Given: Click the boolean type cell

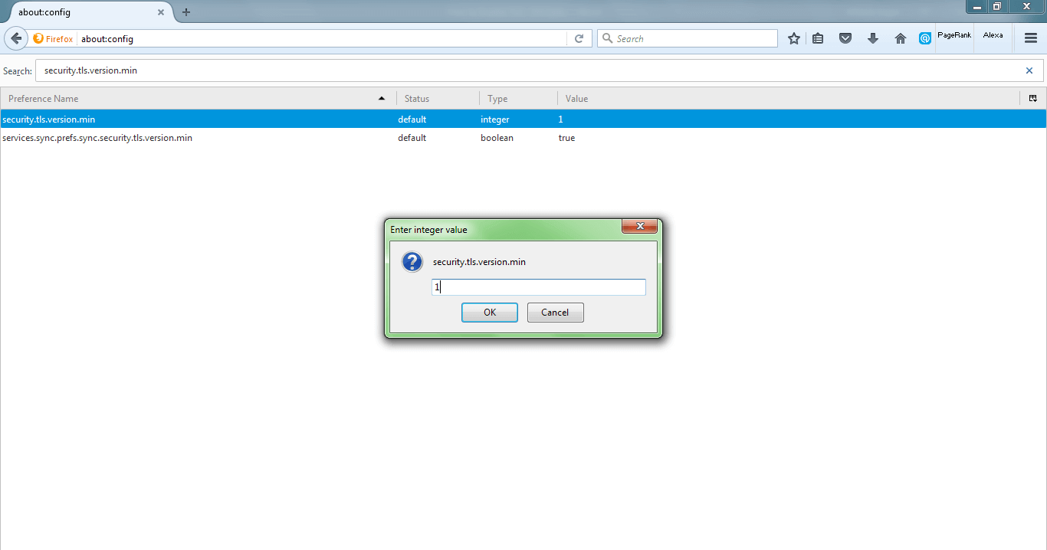Looking at the screenshot, I should coord(497,138).
